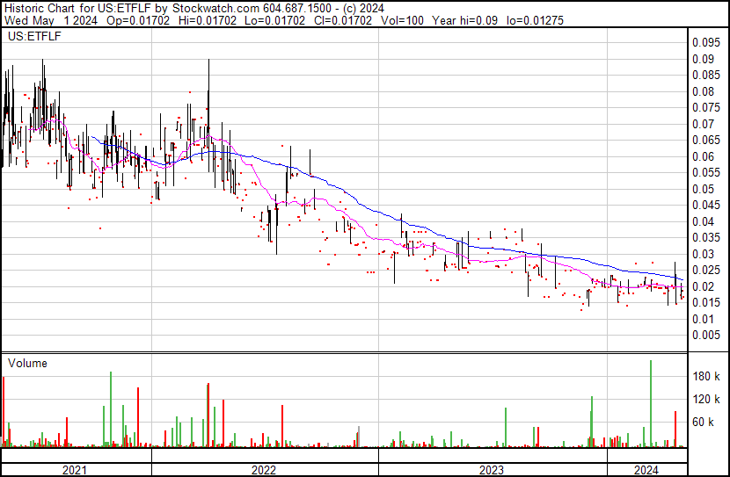730x477 pixels.
Task: Click the 0.075 price axis label
Action: tap(704, 108)
